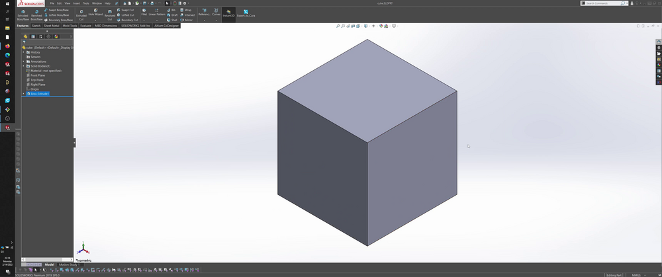
Task: Click in the Search Commands field
Action: [x=603, y=3]
